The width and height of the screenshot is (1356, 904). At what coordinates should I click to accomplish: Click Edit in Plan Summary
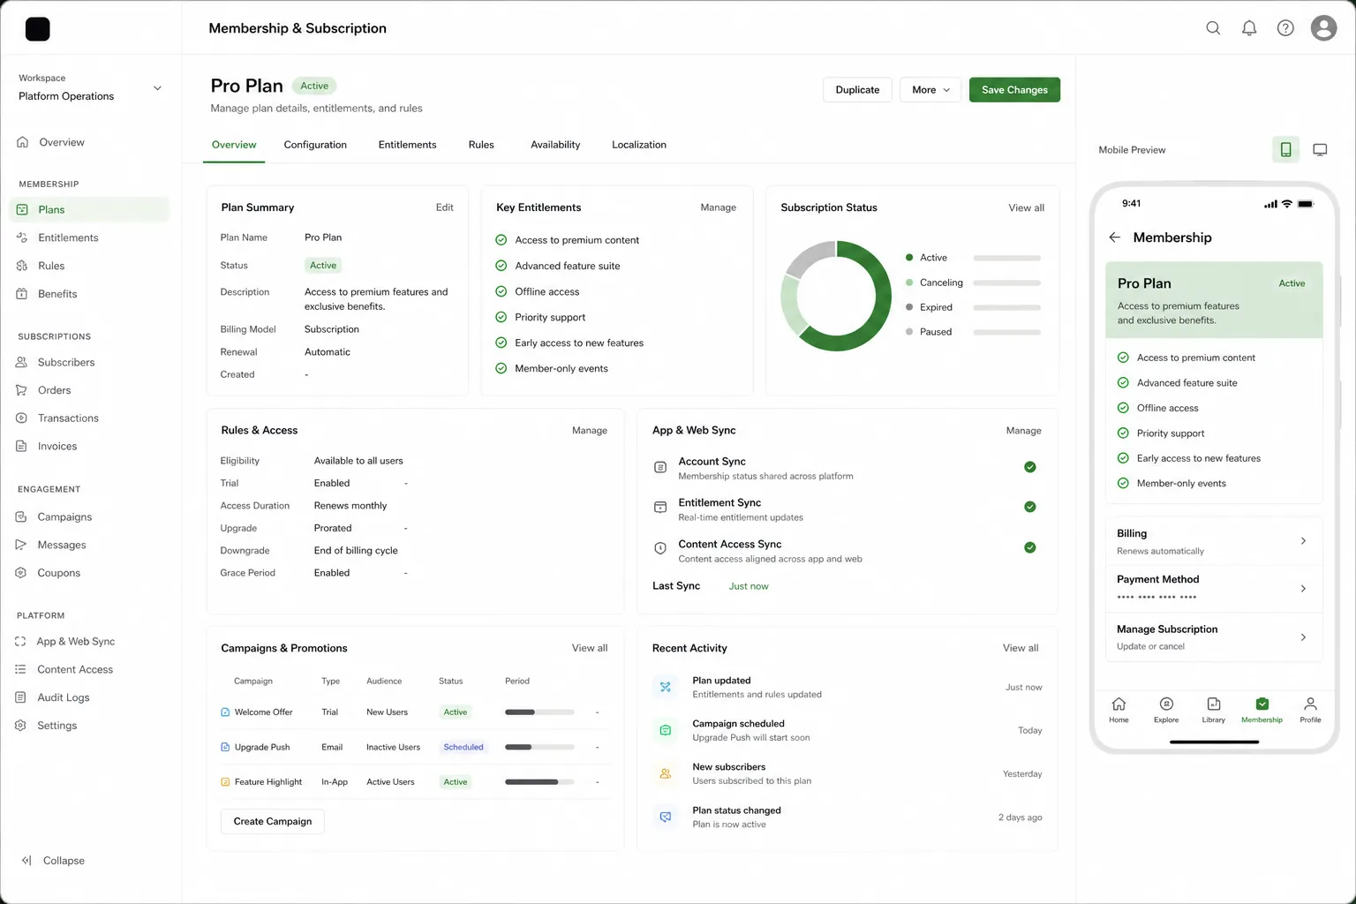tap(444, 207)
